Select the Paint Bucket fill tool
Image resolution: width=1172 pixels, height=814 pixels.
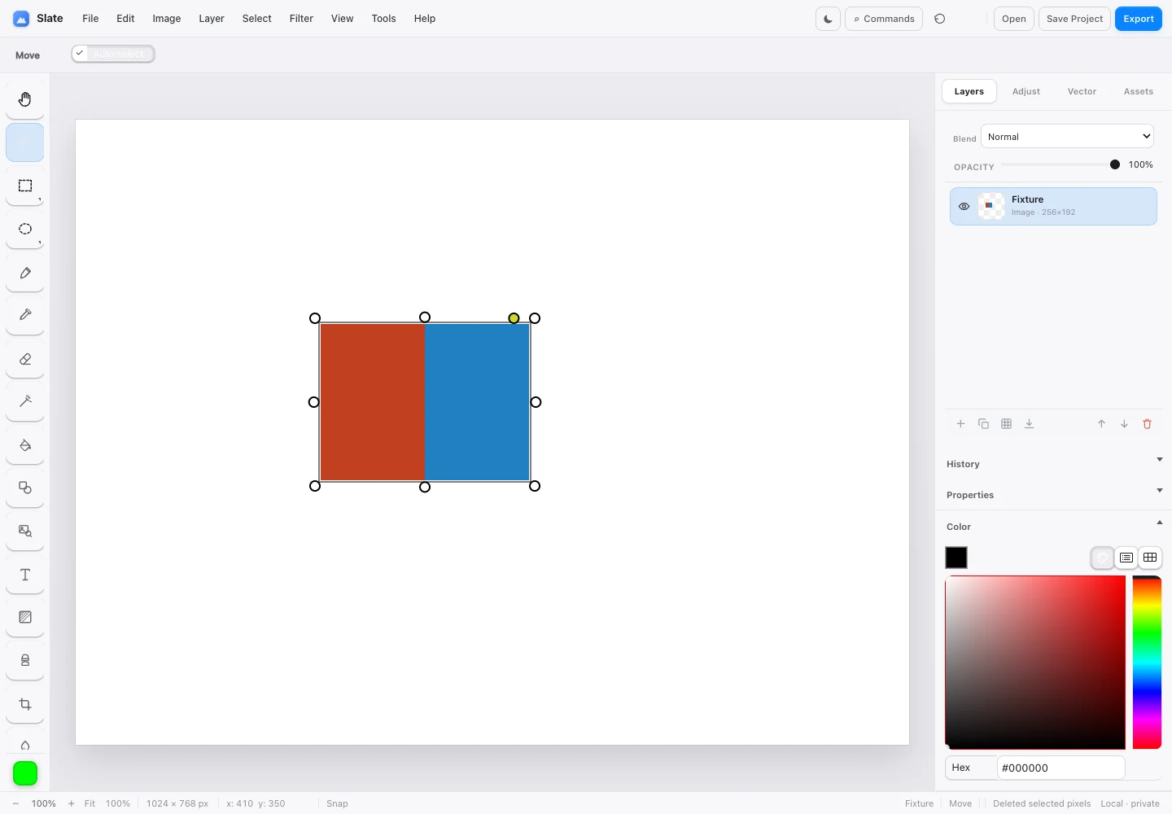coord(25,445)
